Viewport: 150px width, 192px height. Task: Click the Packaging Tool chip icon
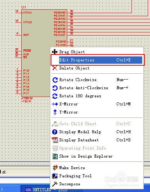[55, 176]
